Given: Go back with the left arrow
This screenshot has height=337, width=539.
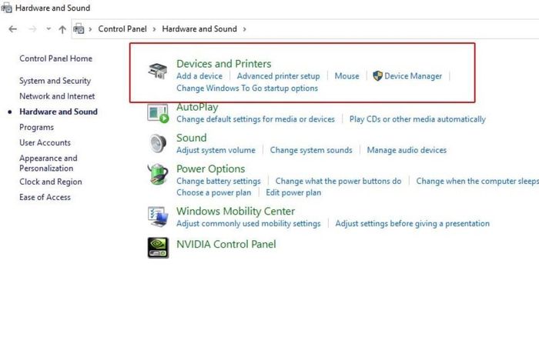Looking at the screenshot, I should click(x=13, y=29).
